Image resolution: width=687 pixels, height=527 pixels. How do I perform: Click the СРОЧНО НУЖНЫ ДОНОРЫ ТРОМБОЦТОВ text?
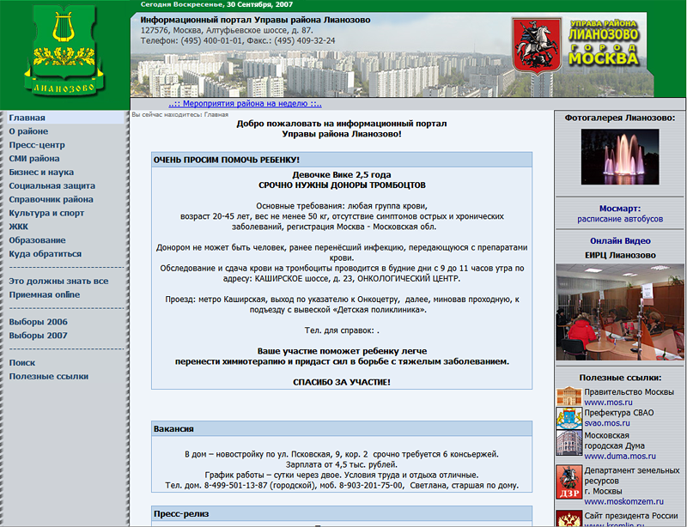click(x=342, y=185)
